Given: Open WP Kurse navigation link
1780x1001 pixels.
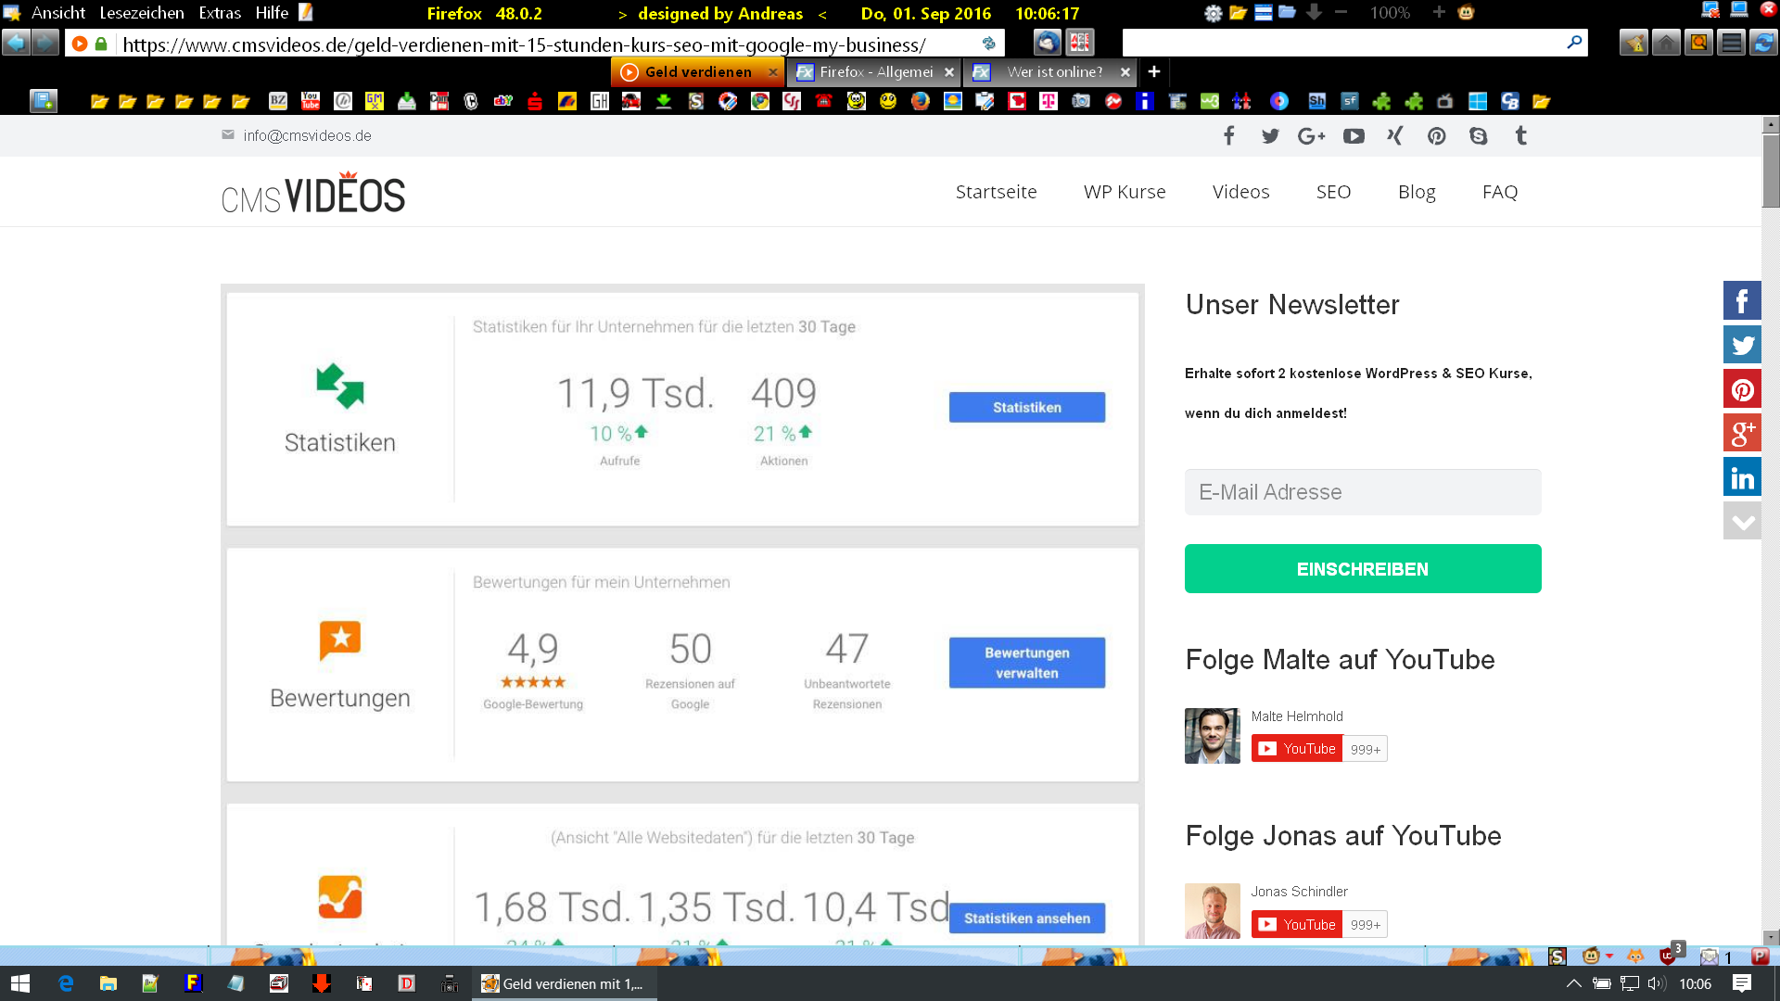Looking at the screenshot, I should click(1125, 192).
